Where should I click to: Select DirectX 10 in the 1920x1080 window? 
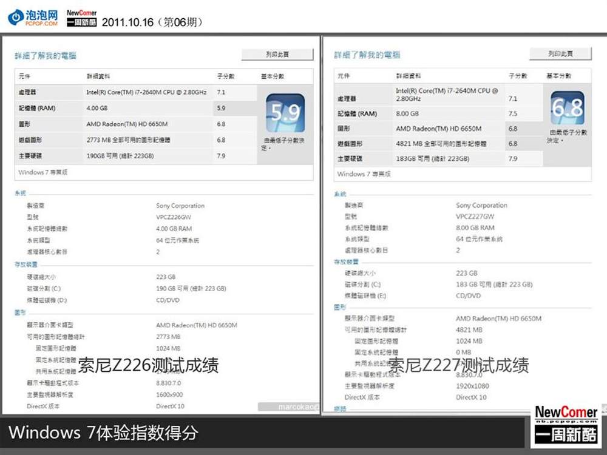[471, 397]
